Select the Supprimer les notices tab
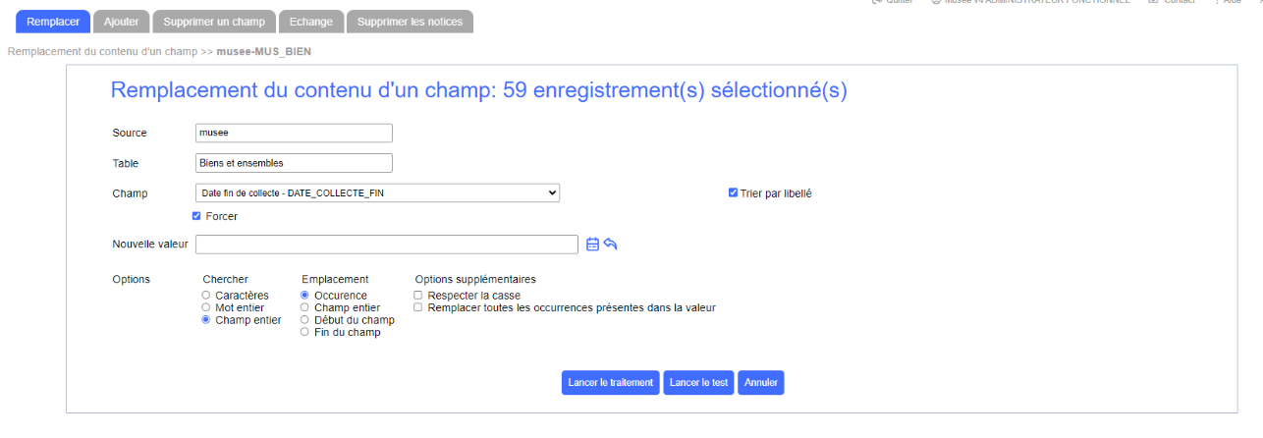The width and height of the screenshot is (1263, 438). pos(410,22)
